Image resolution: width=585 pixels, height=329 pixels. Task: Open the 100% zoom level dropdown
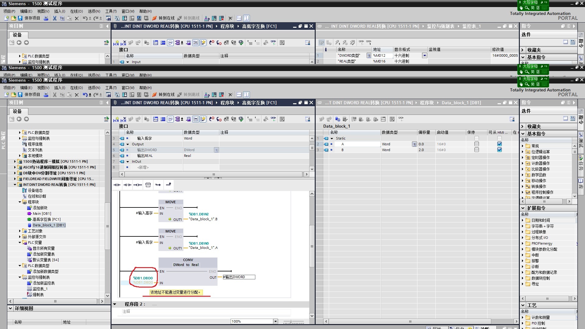point(275,321)
